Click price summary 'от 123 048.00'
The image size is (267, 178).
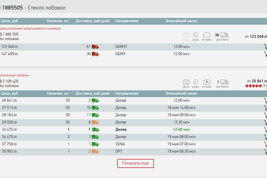coord(256,36)
